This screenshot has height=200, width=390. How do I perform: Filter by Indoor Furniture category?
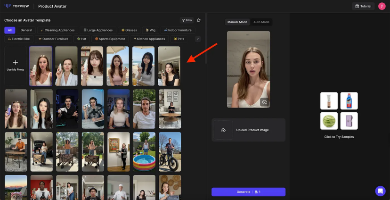tap(178, 30)
